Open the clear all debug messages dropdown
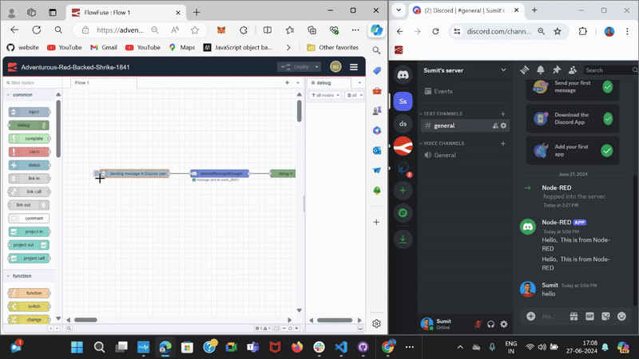 pos(355,95)
